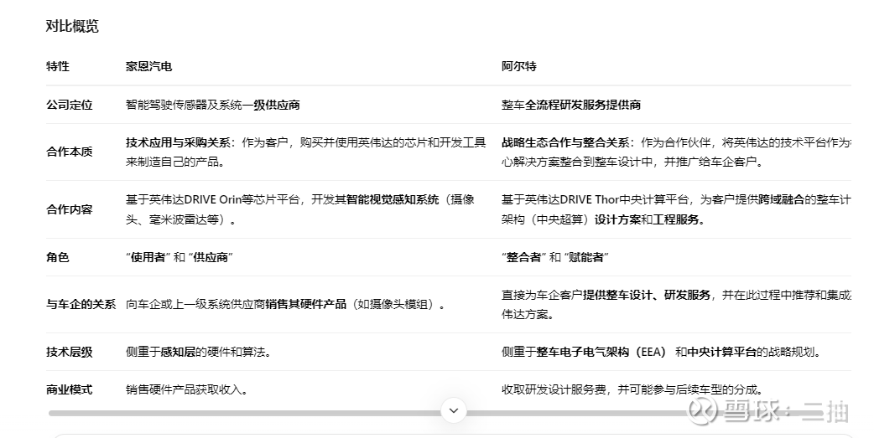Viewport: 874px width, 438px height.
Task: Click the cell '“使用者” 和 “供应商”'
Action: [179, 257]
